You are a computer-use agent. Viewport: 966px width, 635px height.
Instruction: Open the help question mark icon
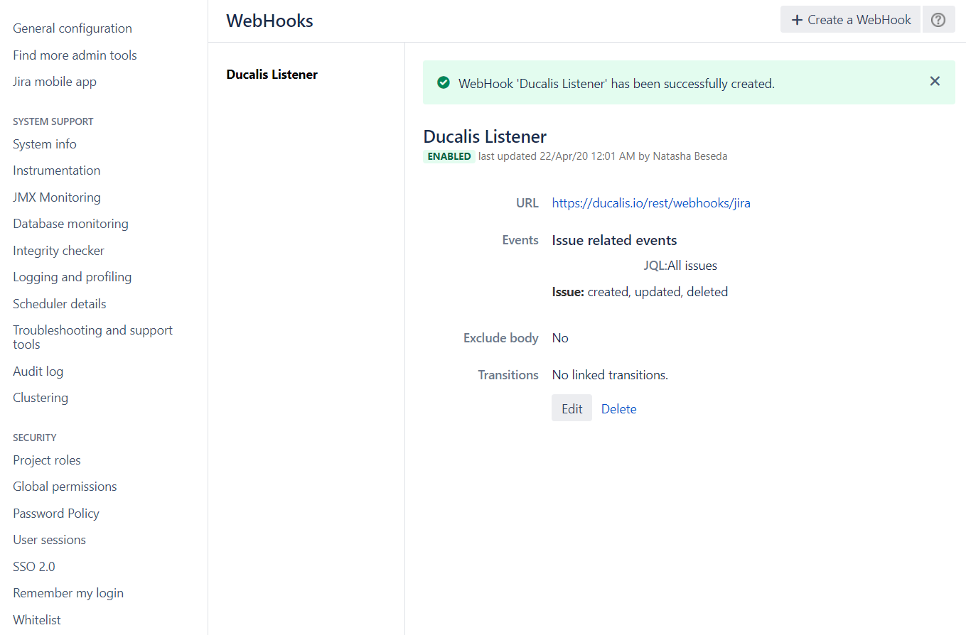938,20
